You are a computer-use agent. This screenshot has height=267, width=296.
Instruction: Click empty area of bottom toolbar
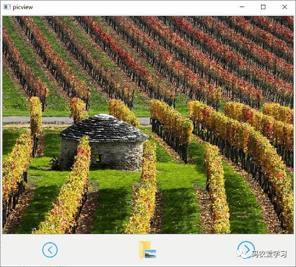99,250
